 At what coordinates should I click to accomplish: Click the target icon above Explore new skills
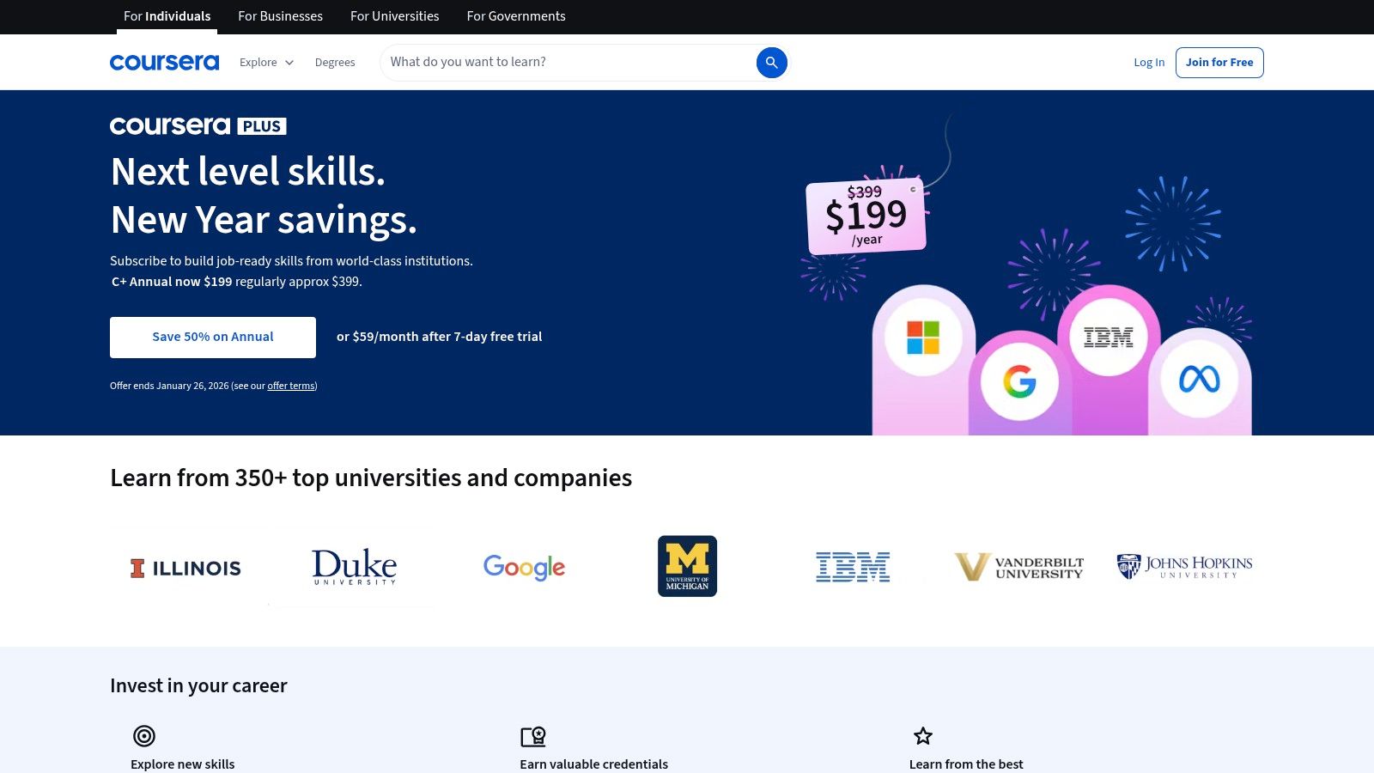(143, 736)
